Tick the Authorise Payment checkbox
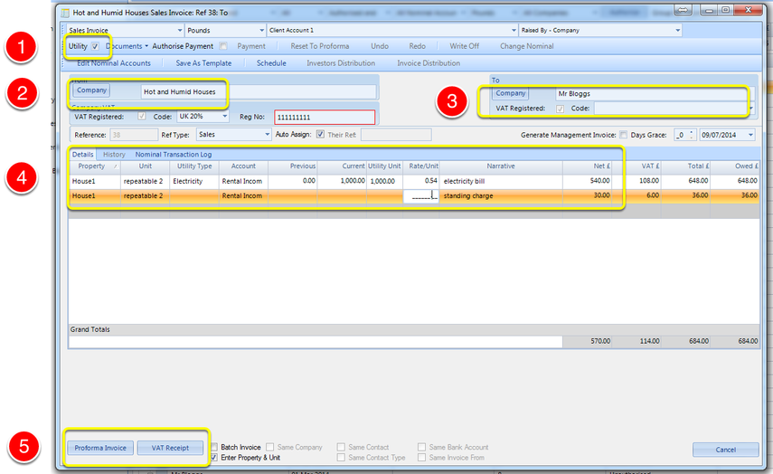This screenshot has height=474, width=773. pyautogui.click(x=223, y=46)
